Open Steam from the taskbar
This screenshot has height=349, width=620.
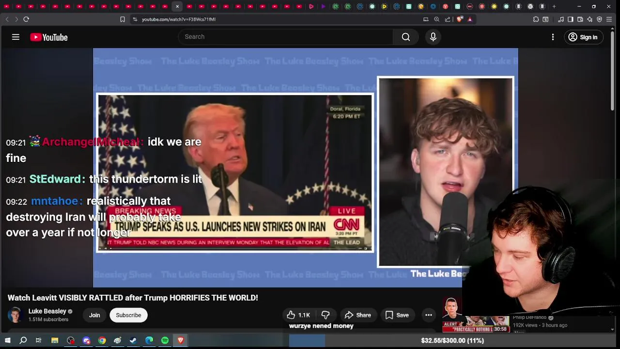click(x=133, y=341)
